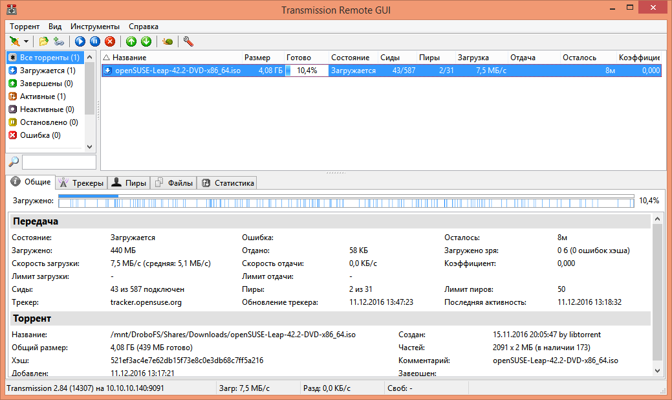
Task: Click the details pane scroll-up arrow
Action: (657, 219)
